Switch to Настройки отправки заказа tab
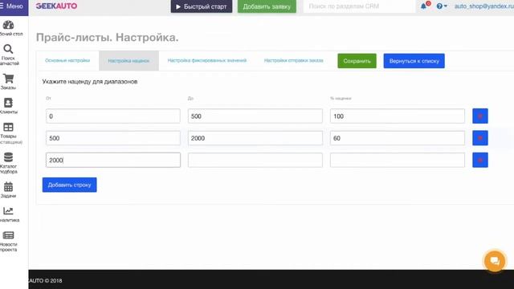Viewport: 514px width, 289px height. 293,61
